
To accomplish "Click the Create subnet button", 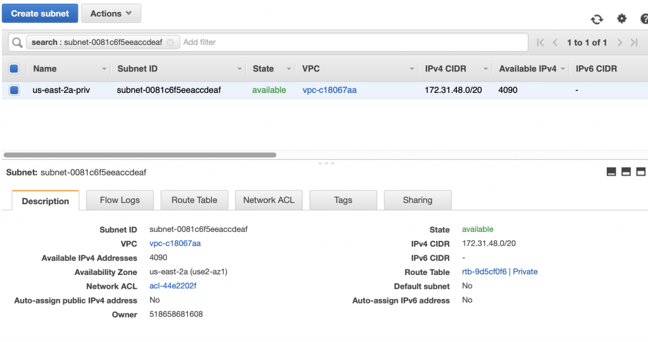I will pyautogui.click(x=40, y=13).
